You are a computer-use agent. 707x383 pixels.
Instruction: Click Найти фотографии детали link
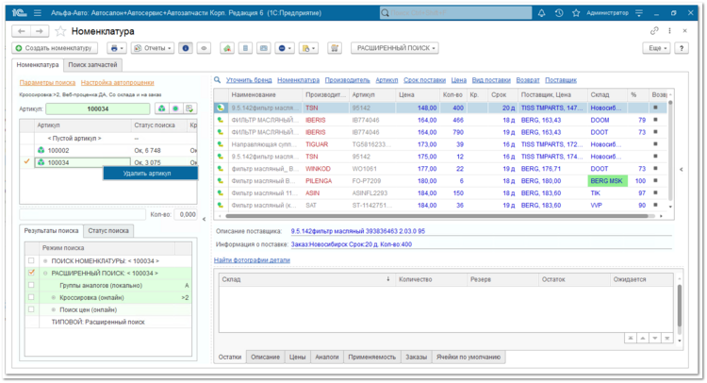pyautogui.click(x=252, y=259)
